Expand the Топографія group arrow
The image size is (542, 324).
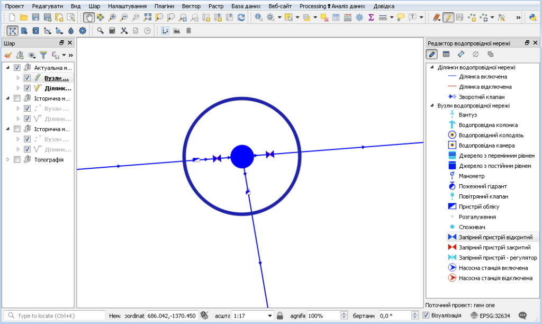coord(8,159)
